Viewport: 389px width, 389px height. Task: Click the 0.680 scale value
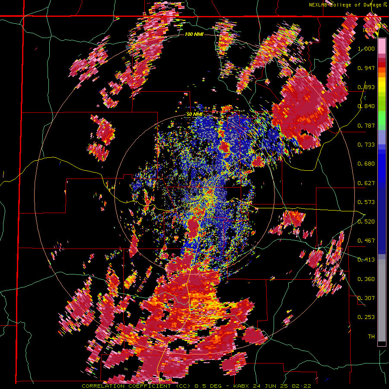pos(366,164)
